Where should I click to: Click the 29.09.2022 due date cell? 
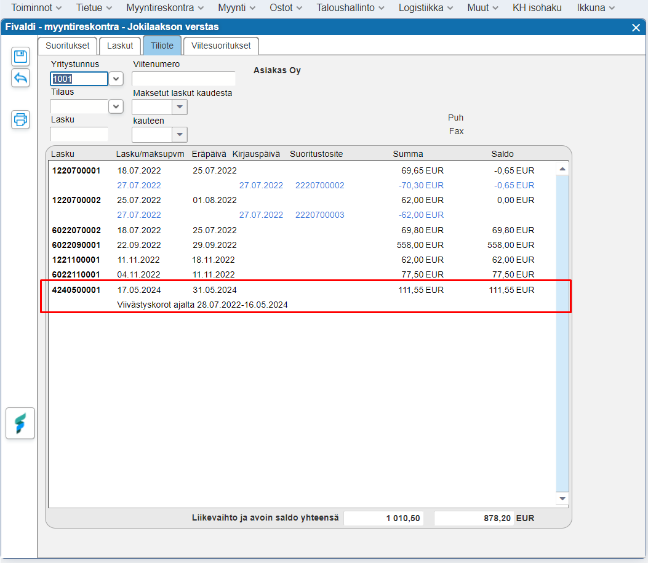(x=215, y=245)
